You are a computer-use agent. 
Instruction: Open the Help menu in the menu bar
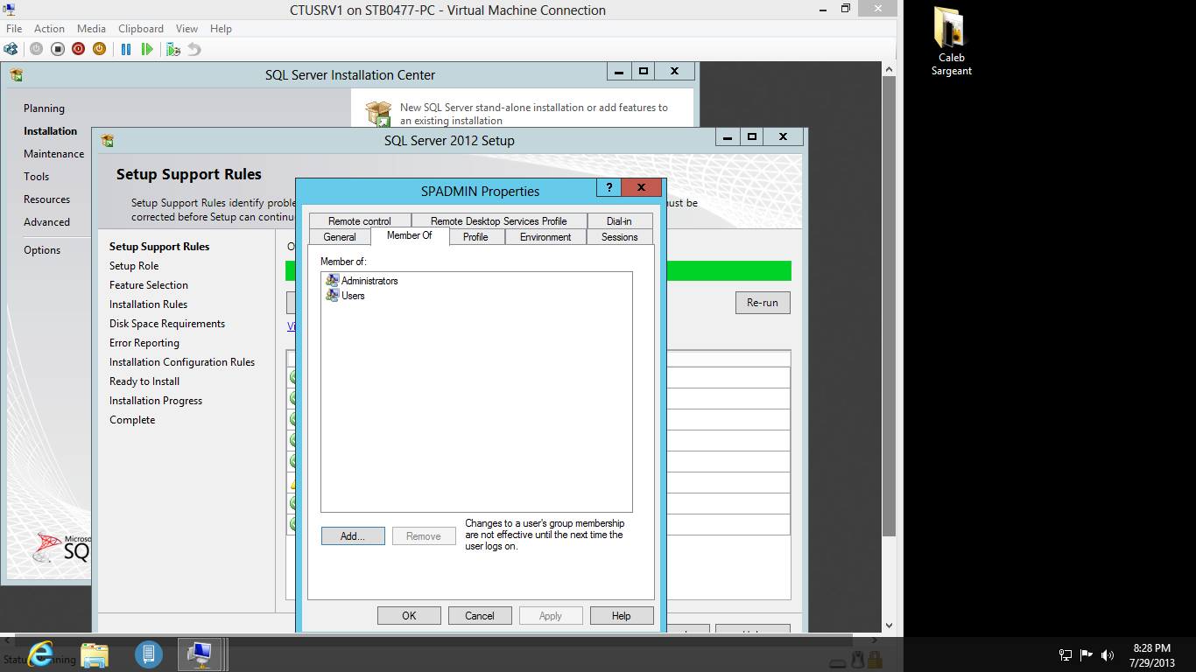tap(221, 29)
